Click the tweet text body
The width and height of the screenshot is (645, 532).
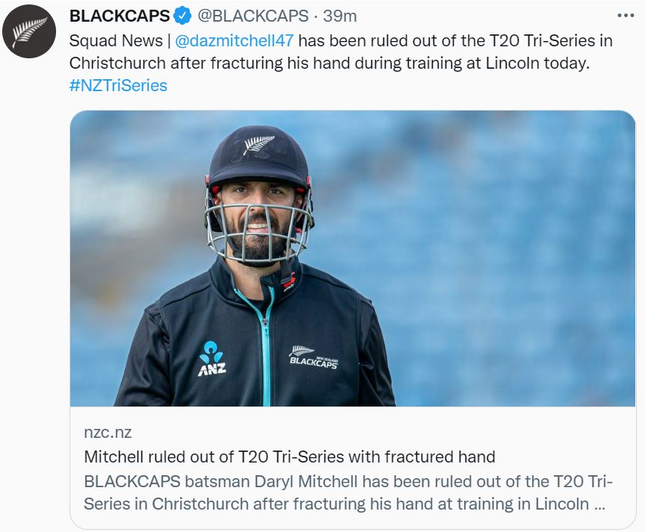pos(341,63)
